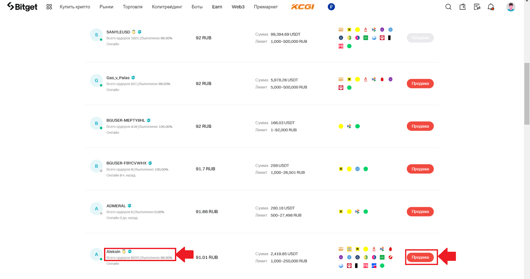Open the Премаркет menu
The image size is (530, 279).
tap(266, 7)
